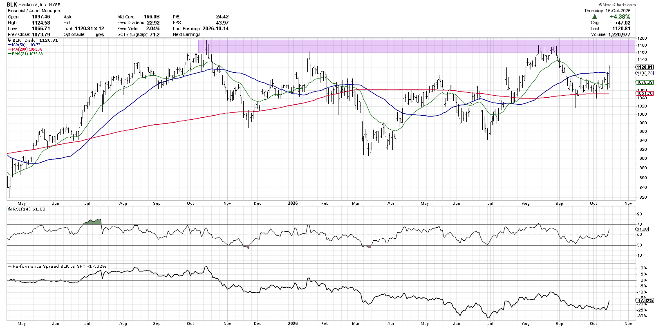Click the 1120.81 last price axis tag

coord(645,67)
